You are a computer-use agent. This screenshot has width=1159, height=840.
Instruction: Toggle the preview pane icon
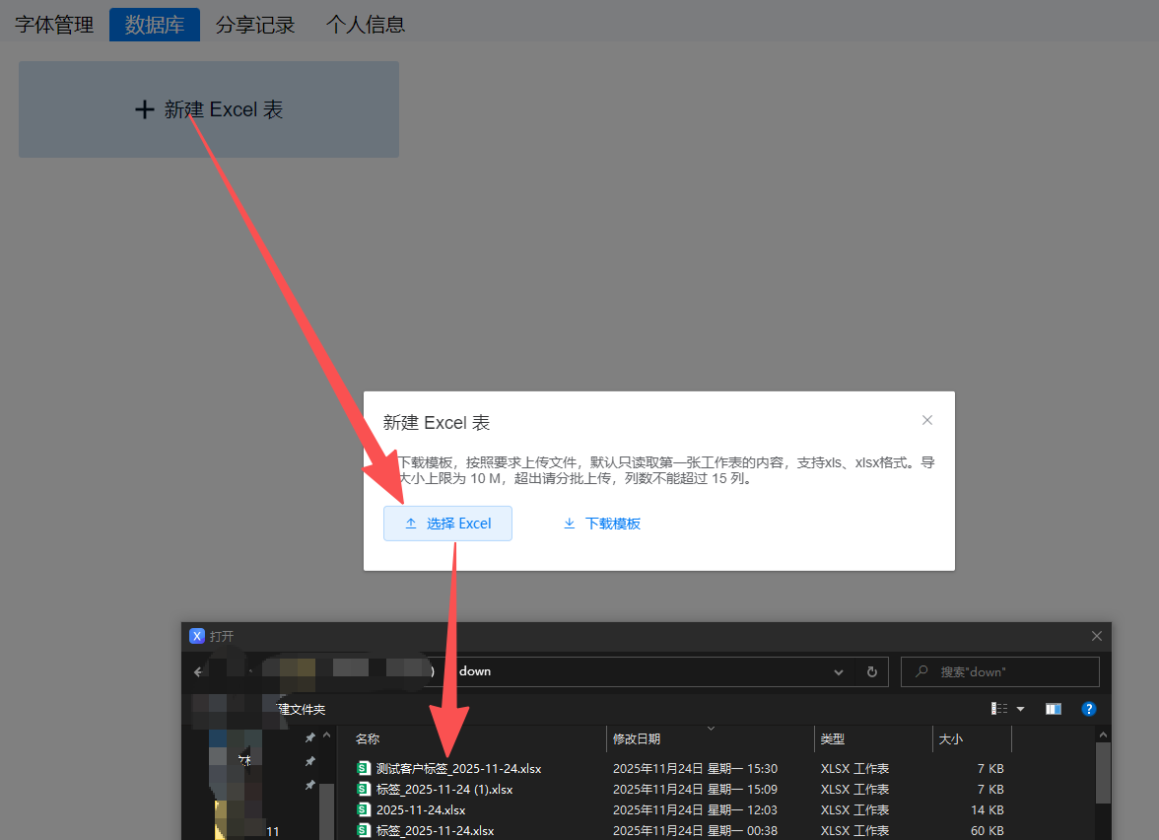tap(1053, 709)
